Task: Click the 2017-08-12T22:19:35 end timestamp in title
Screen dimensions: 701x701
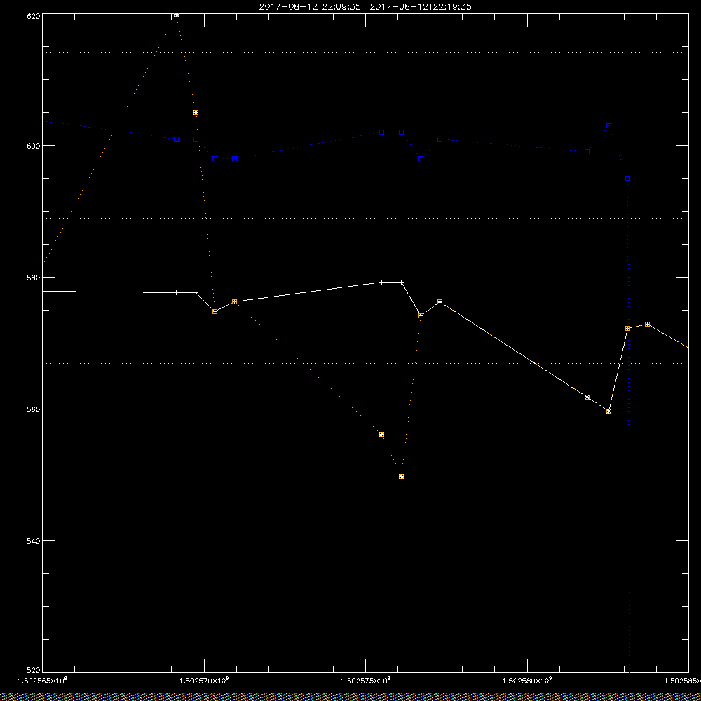Action: 421,7
